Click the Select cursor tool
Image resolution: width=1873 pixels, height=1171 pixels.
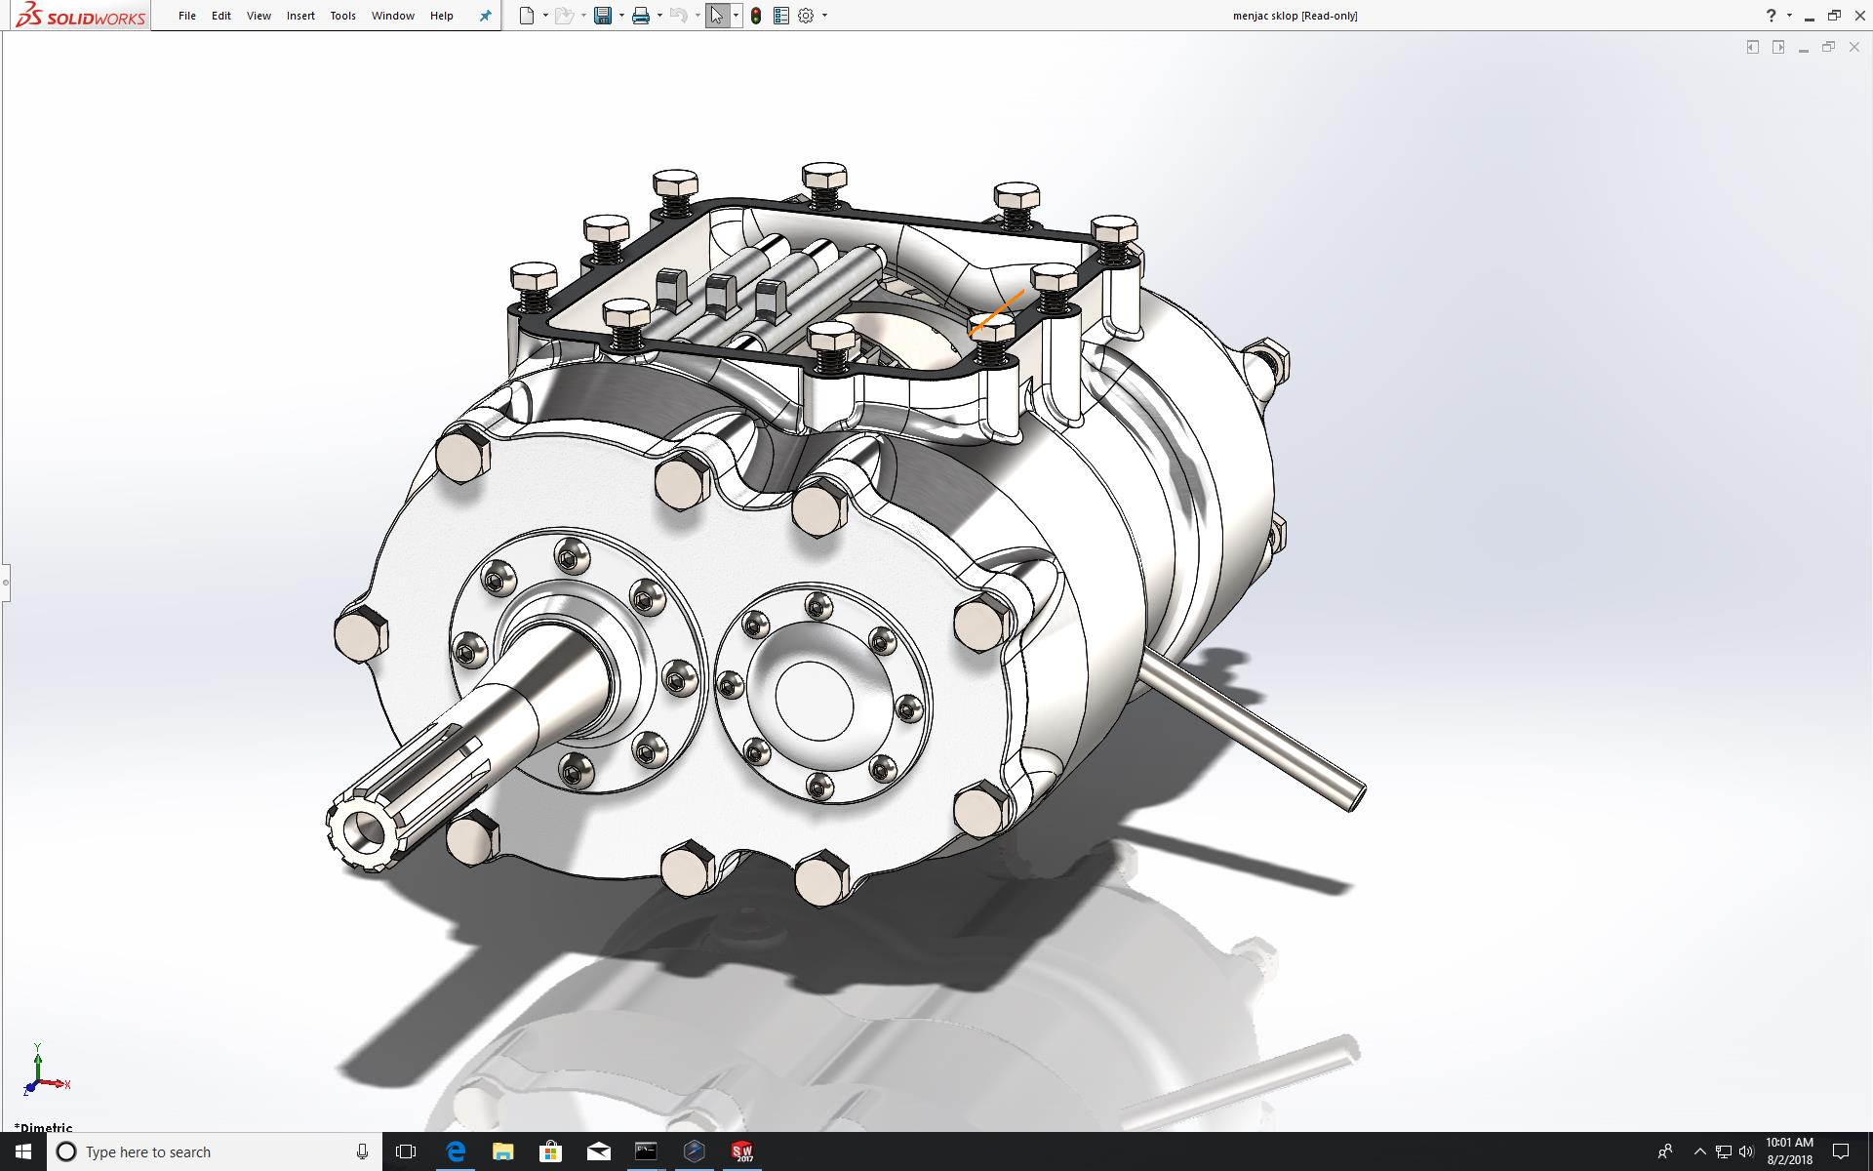717,16
